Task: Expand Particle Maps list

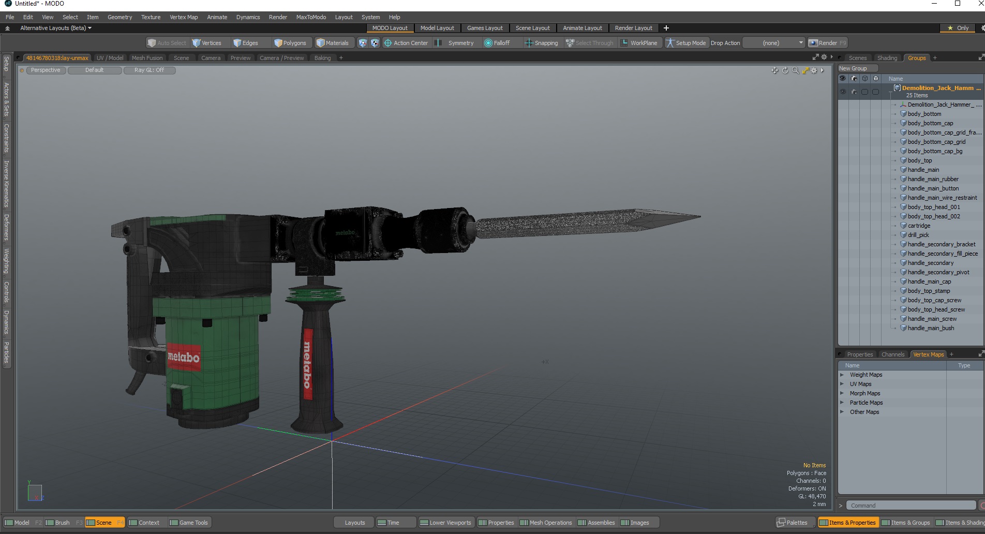Action: click(842, 403)
